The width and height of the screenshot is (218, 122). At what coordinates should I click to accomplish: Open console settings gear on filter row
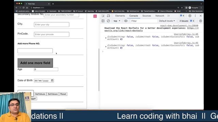pos(201,21)
